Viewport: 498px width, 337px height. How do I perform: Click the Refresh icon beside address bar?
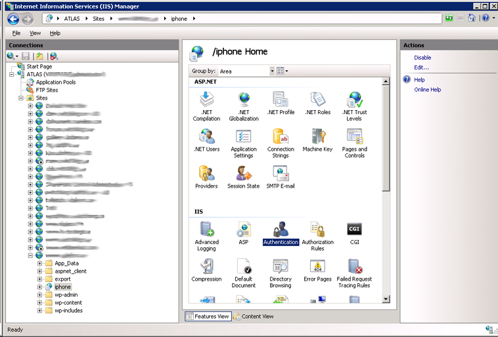[449, 18]
